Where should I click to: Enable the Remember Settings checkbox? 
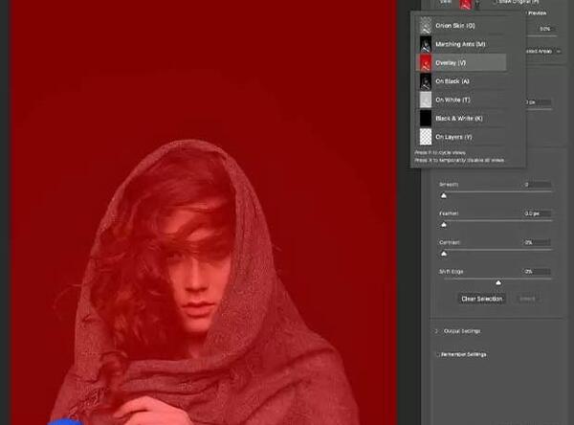pos(438,354)
